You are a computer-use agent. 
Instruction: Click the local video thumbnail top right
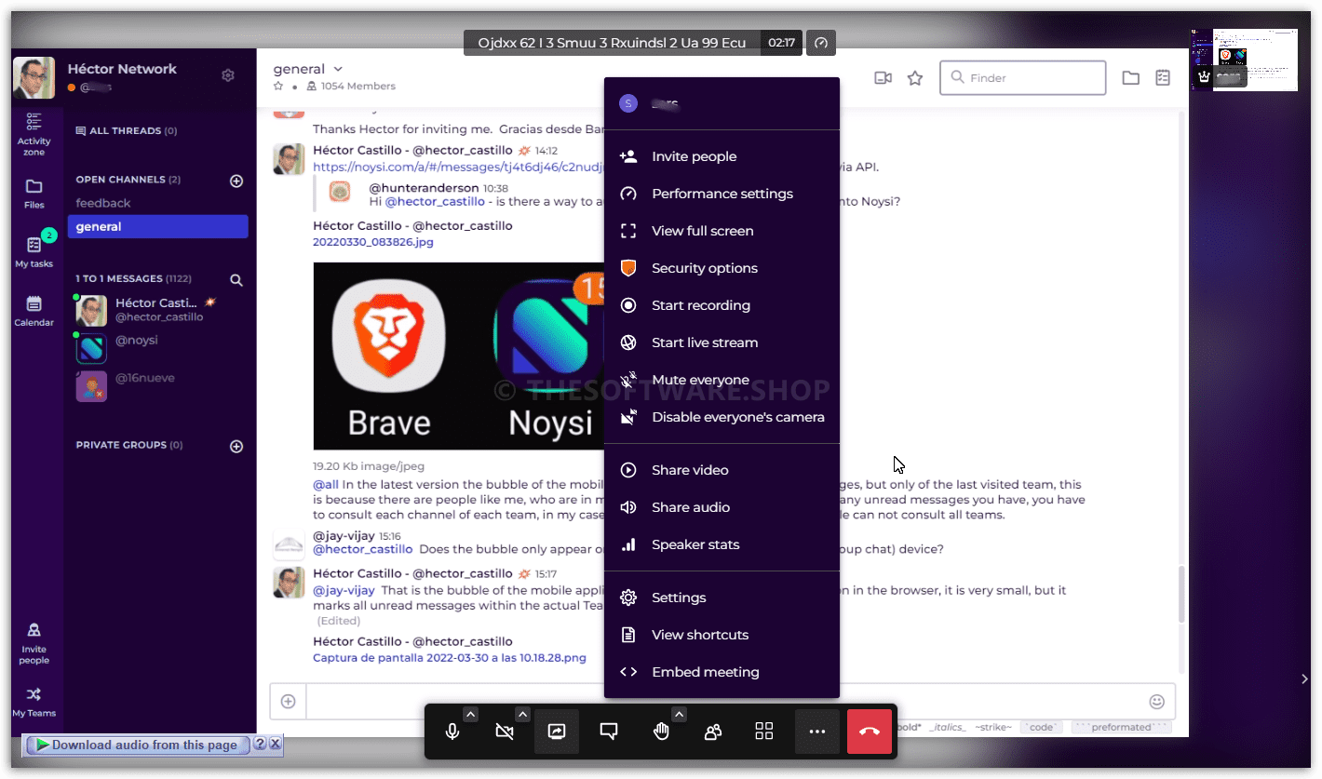point(1244,60)
